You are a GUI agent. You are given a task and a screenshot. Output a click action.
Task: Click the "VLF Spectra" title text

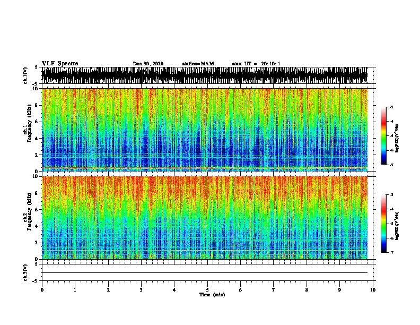(60, 63)
